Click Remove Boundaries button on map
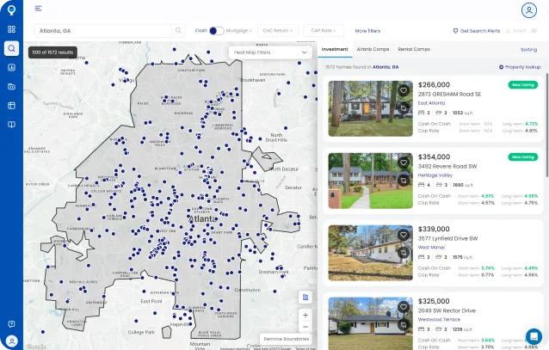 [287, 340]
